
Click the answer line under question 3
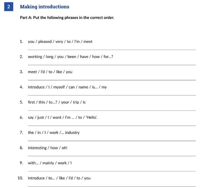point(112,80)
